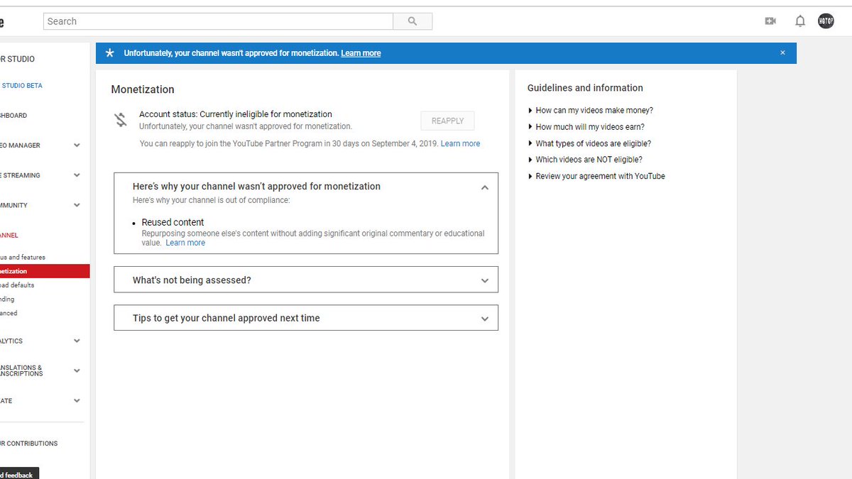Click the Send feedback button
Viewport: 852px width, 479px height.
(x=19, y=474)
